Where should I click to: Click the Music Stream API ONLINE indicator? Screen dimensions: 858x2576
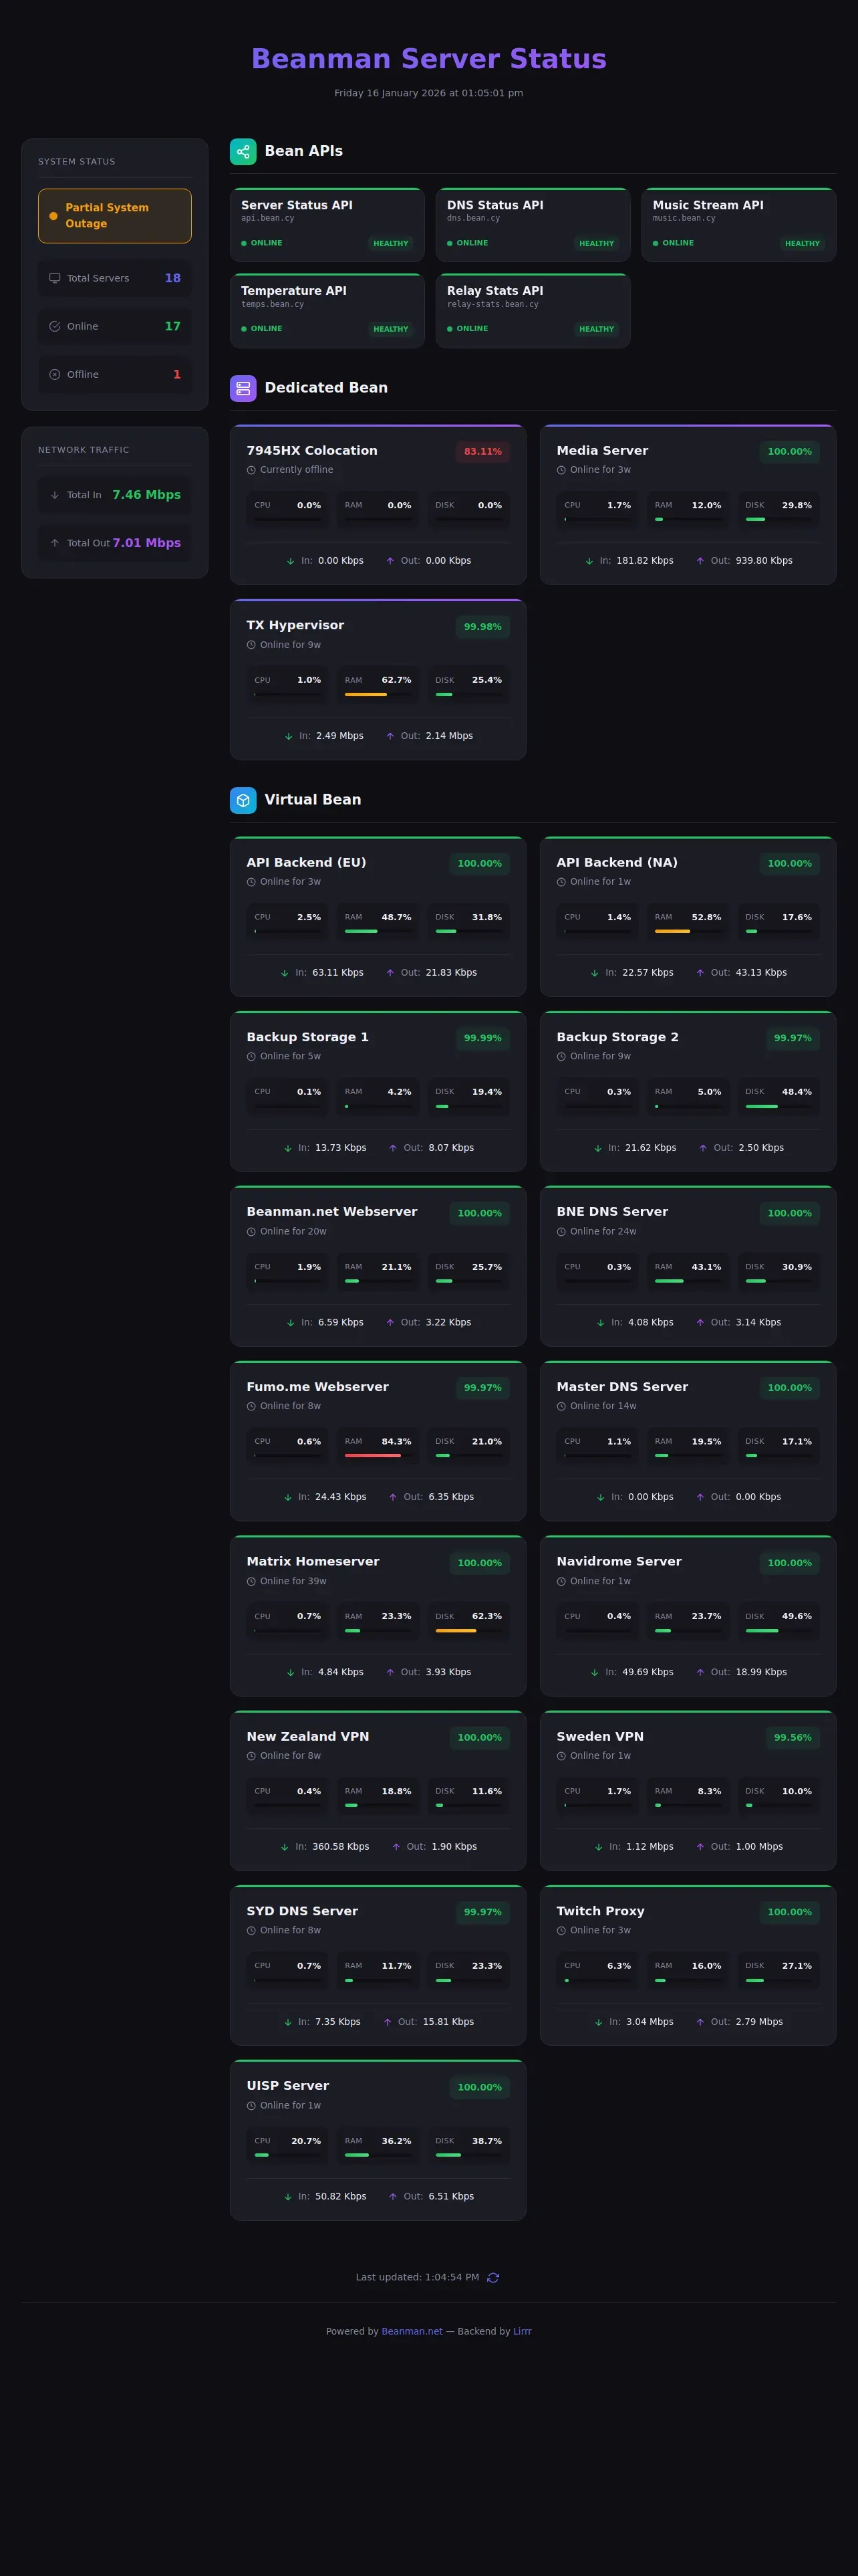click(673, 243)
